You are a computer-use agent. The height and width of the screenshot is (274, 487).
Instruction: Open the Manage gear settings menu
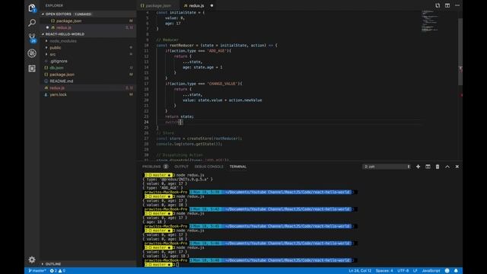click(32, 260)
